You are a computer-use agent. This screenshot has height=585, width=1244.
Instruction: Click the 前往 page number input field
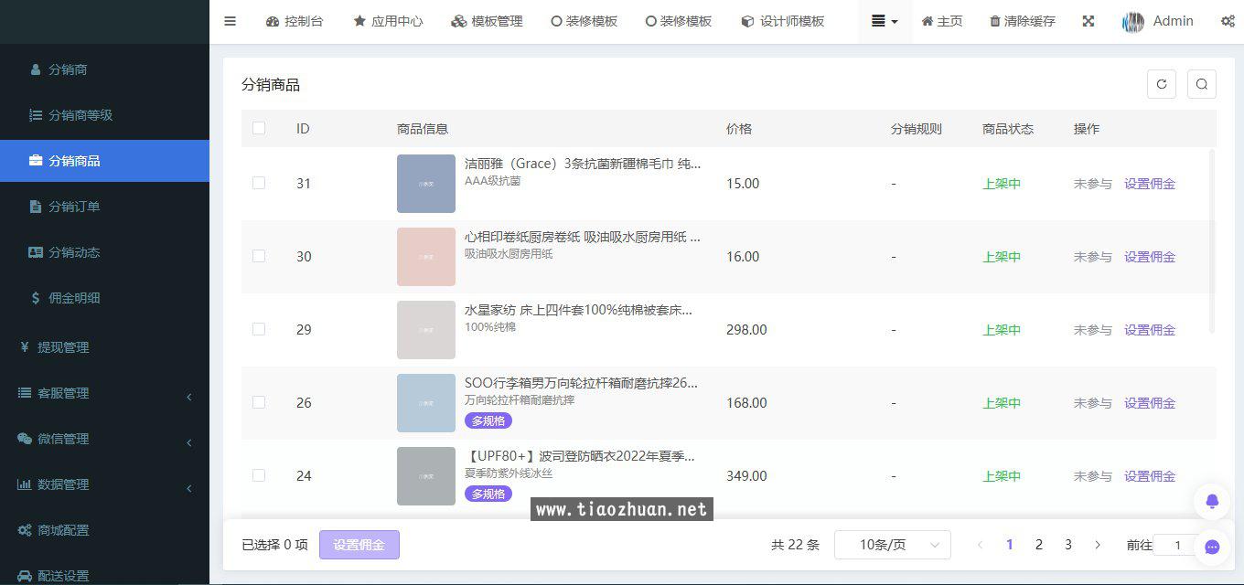pyautogui.click(x=1180, y=545)
